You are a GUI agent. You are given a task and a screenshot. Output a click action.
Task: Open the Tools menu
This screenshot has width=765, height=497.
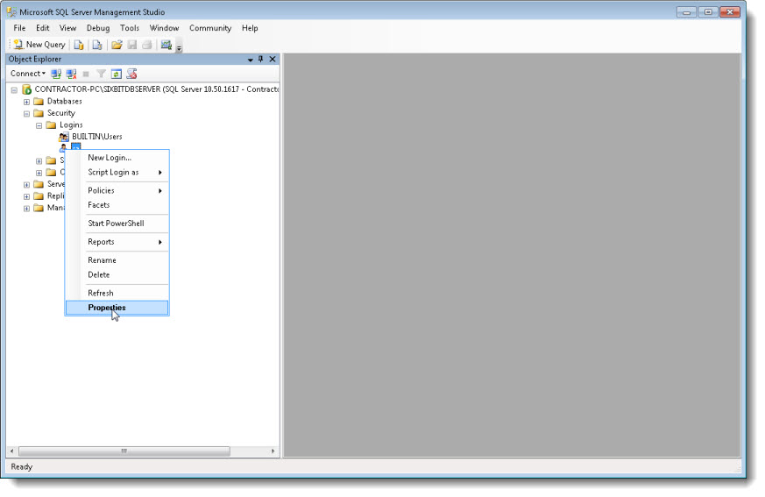coord(130,28)
